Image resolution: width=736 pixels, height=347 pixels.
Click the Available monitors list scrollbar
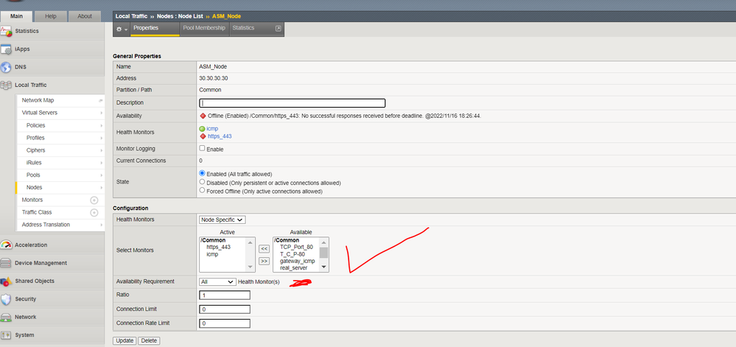[x=323, y=255]
